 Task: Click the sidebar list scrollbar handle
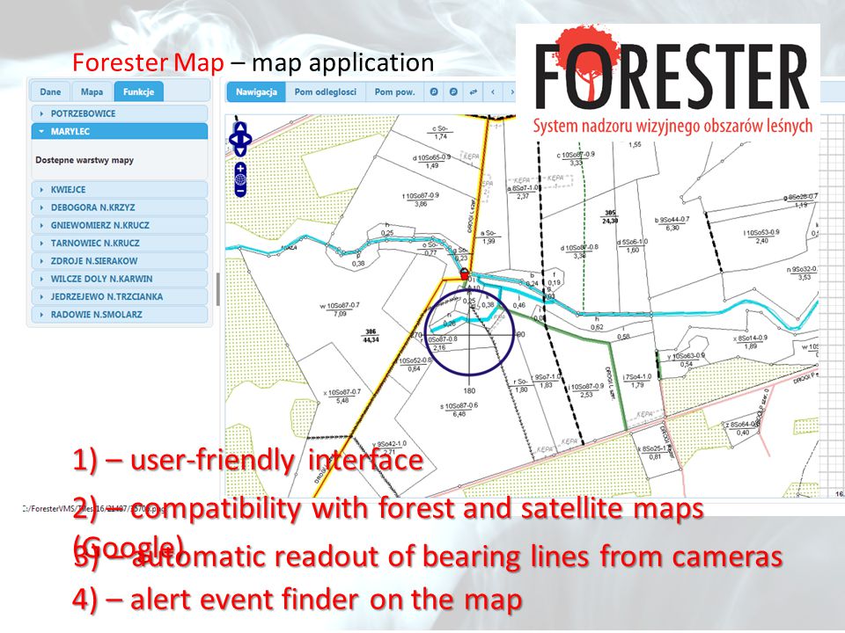(x=217, y=288)
